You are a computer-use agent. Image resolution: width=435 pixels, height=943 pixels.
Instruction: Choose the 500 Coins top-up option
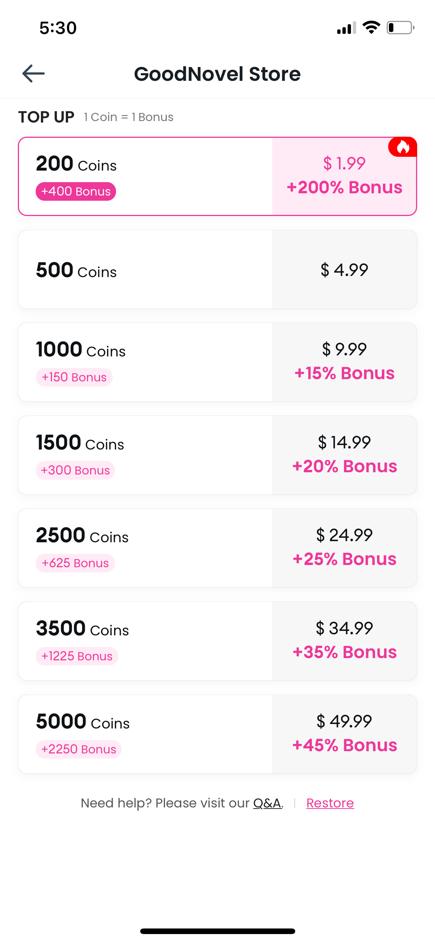click(145, 269)
